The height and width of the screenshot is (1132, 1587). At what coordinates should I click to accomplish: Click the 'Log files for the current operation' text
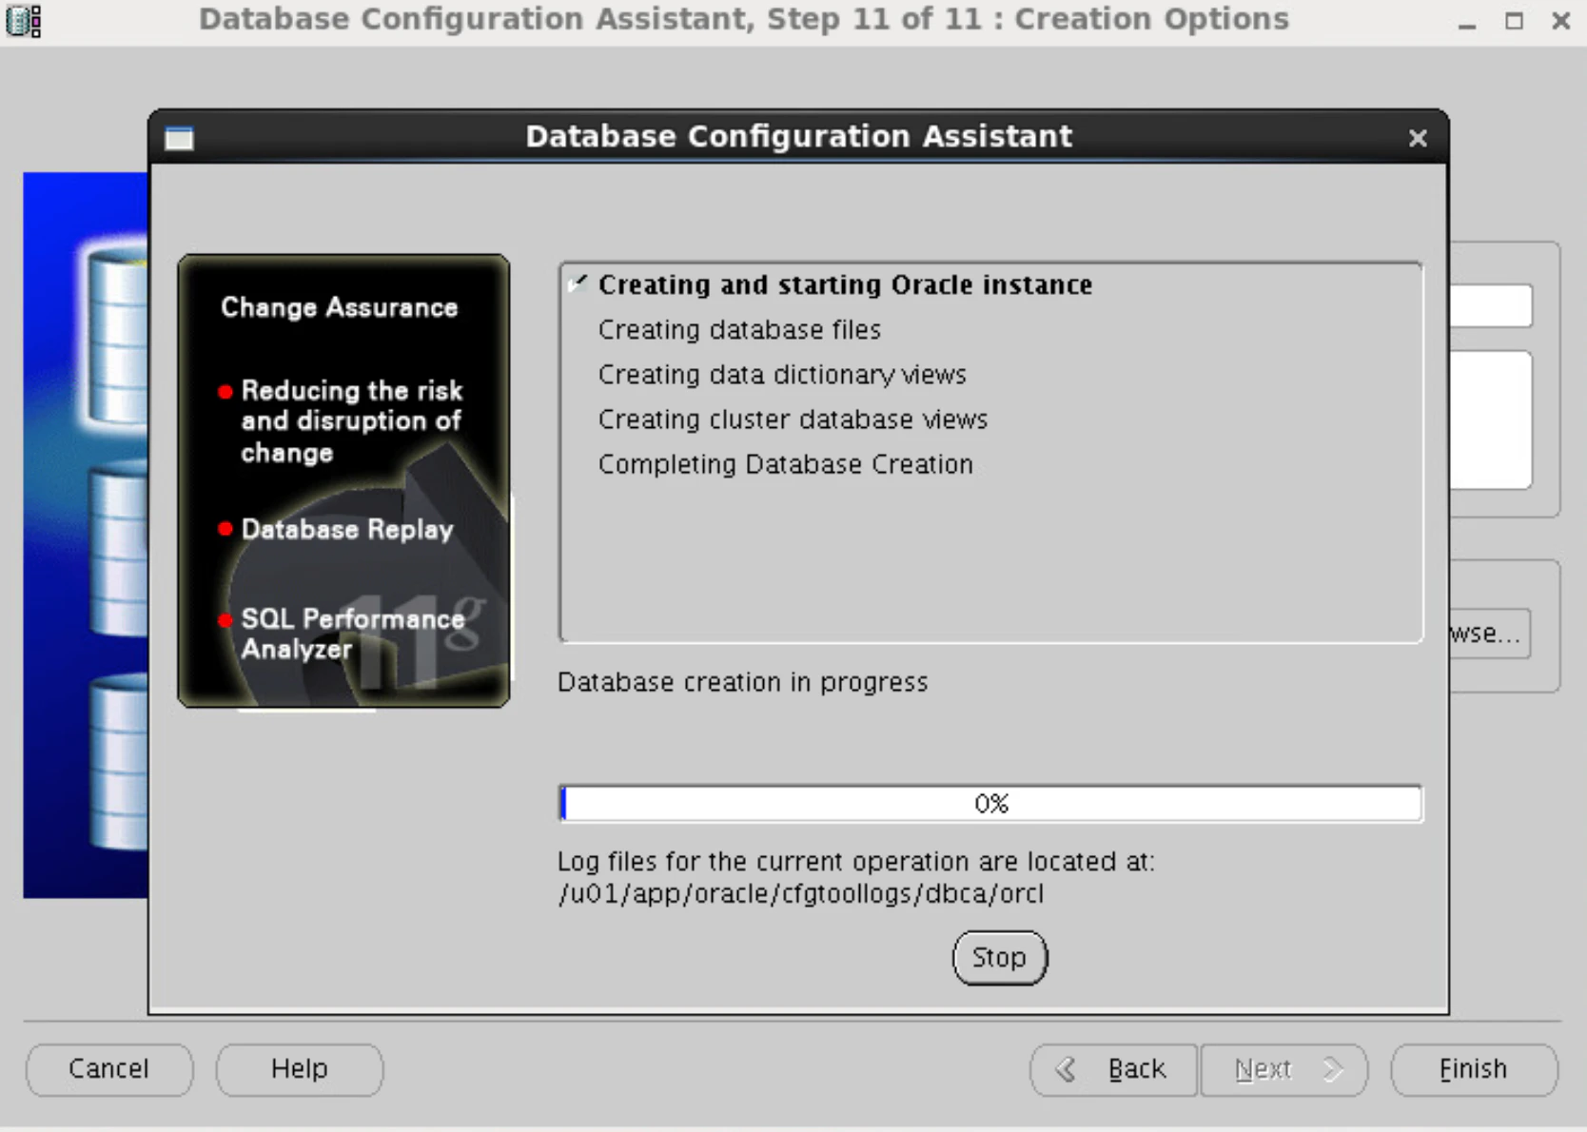(855, 862)
